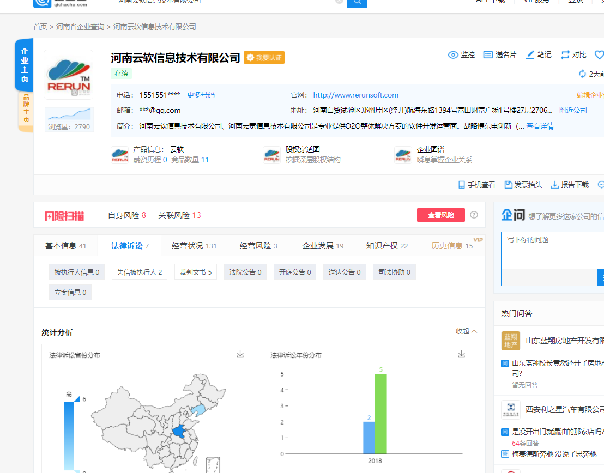Open 山东蓝翔校长 question link
The image size is (604, 473).
tap(558, 368)
